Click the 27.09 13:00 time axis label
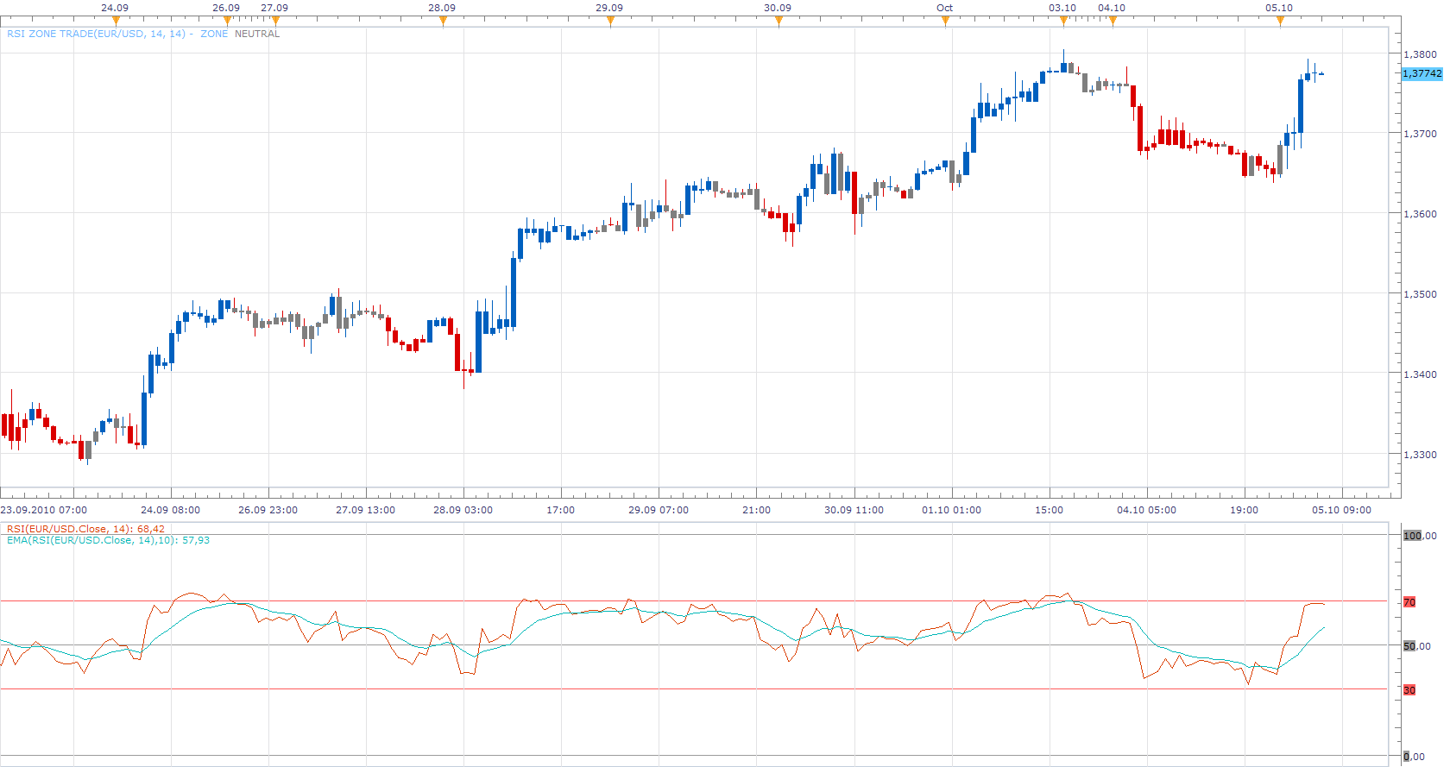Image resolution: width=1450 pixels, height=767 pixels. click(366, 510)
